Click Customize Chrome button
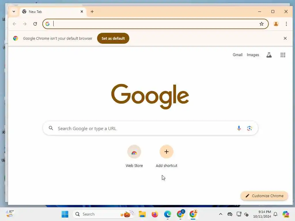The height and width of the screenshot is (221, 295). click(264, 196)
